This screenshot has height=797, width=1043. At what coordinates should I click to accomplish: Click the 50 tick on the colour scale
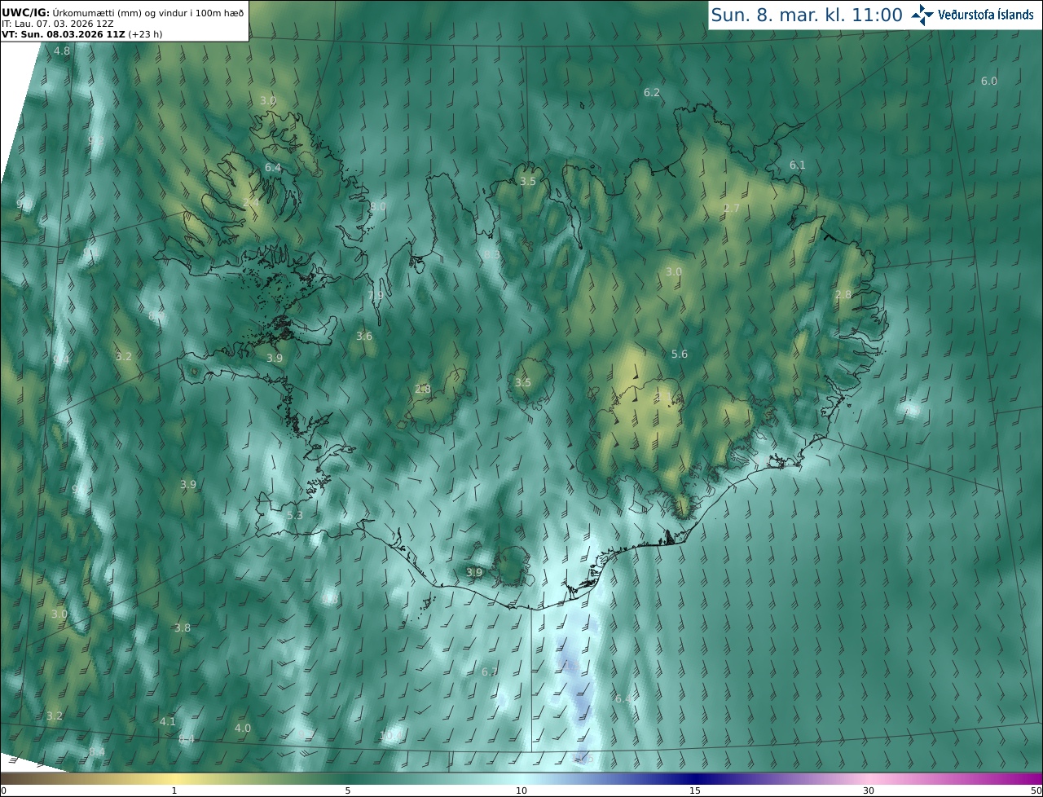pyautogui.click(x=1036, y=791)
